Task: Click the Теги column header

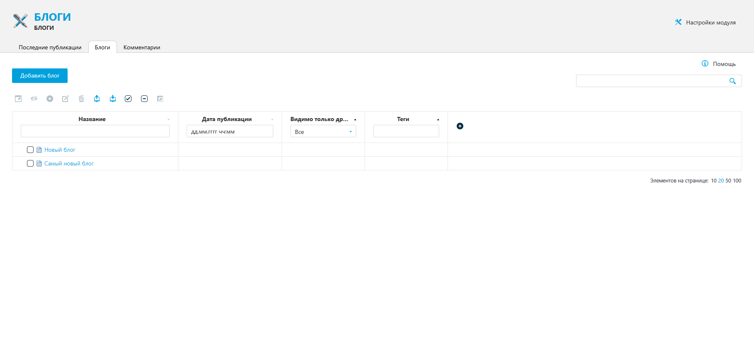Action: coord(403,119)
